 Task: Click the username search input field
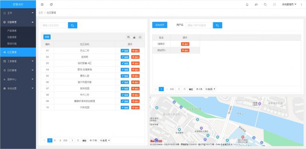click(x=199, y=25)
